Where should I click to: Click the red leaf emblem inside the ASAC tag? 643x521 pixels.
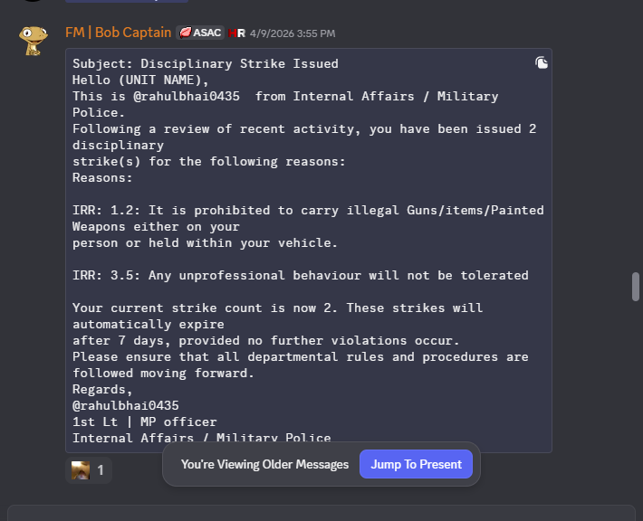tap(186, 33)
